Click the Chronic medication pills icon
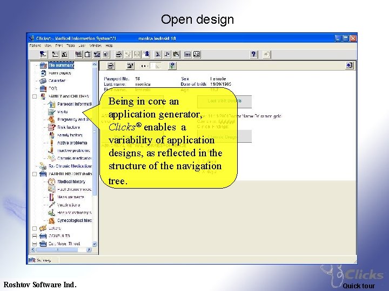 [52, 158]
